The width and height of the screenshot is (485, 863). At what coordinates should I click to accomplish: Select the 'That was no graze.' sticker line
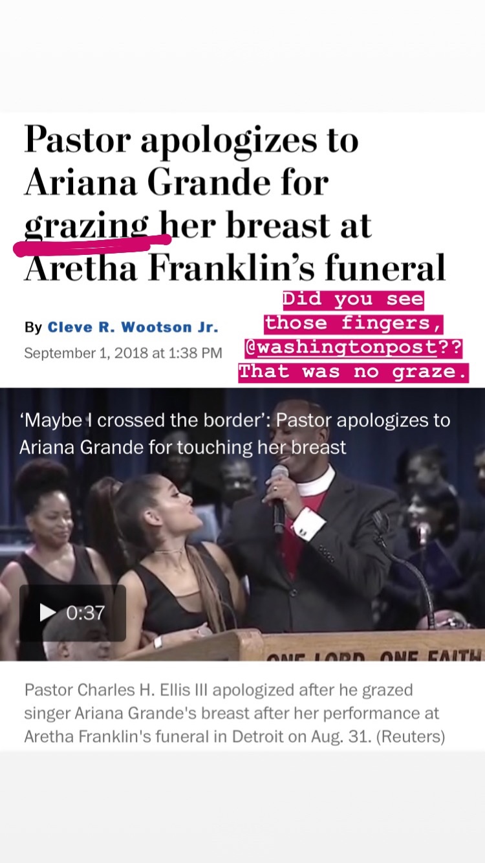(353, 372)
